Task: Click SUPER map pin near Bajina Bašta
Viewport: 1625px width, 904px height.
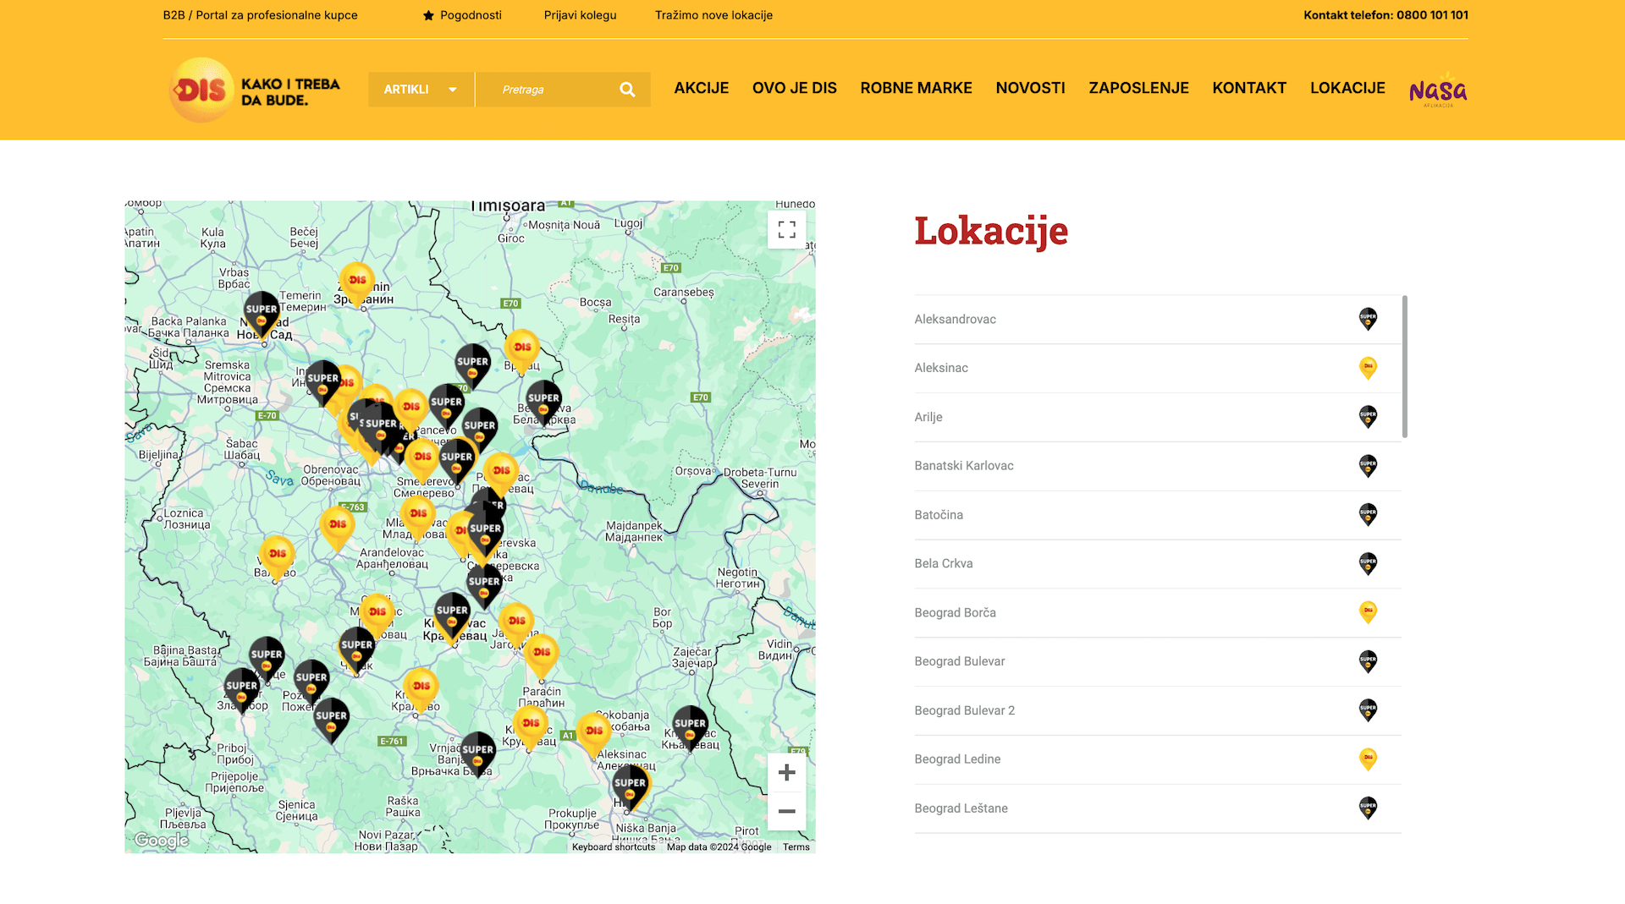Action: pyautogui.click(x=267, y=658)
